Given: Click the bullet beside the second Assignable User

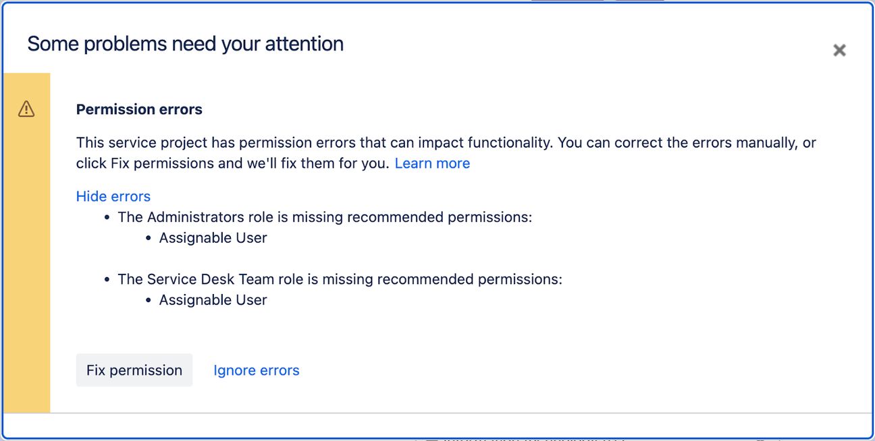Looking at the screenshot, I should pos(149,301).
